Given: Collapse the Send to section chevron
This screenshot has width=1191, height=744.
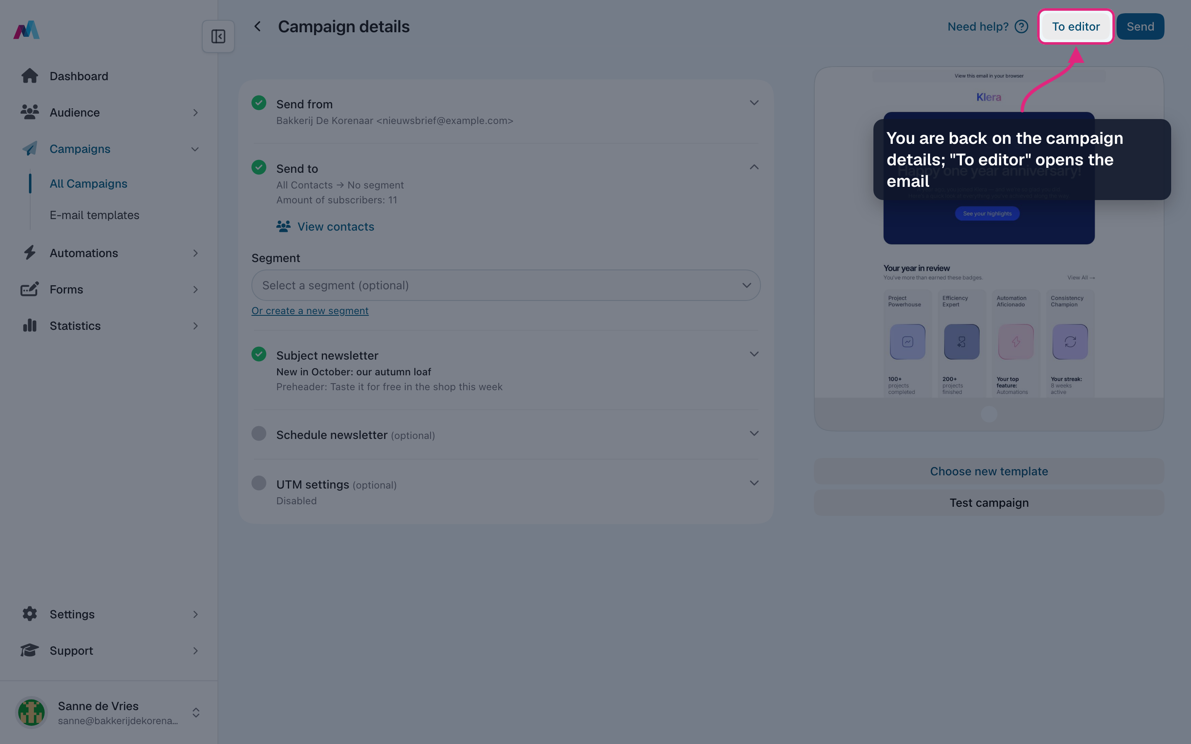Looking at the screenshot, I should coord(754,167).
